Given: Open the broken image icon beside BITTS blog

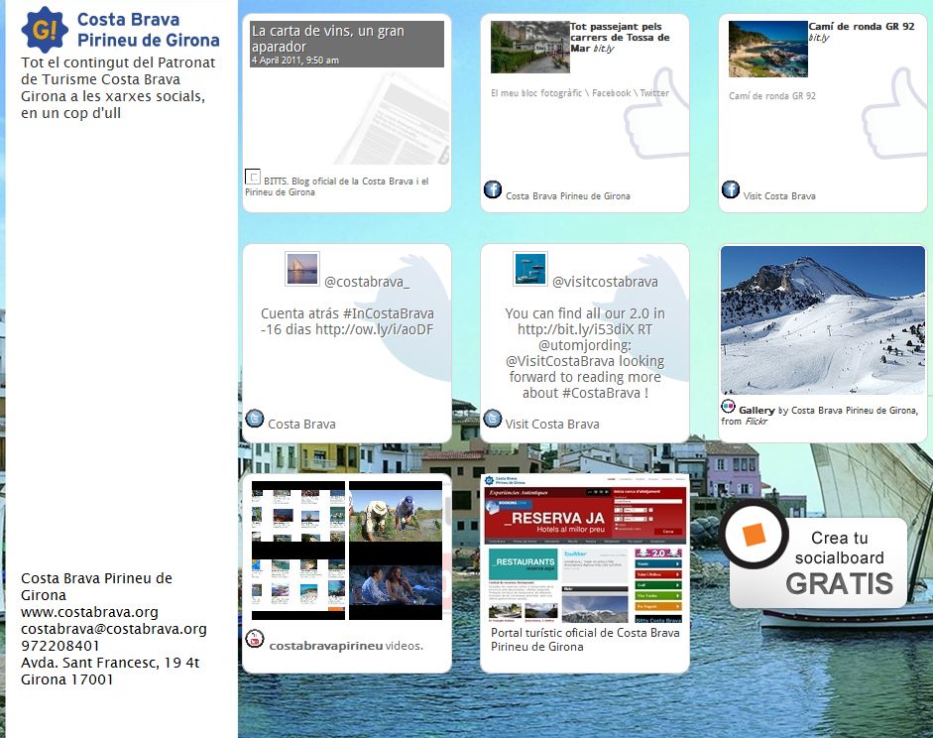Looking at the screenshot, I should pyautogui.click(x=253, y=177).
